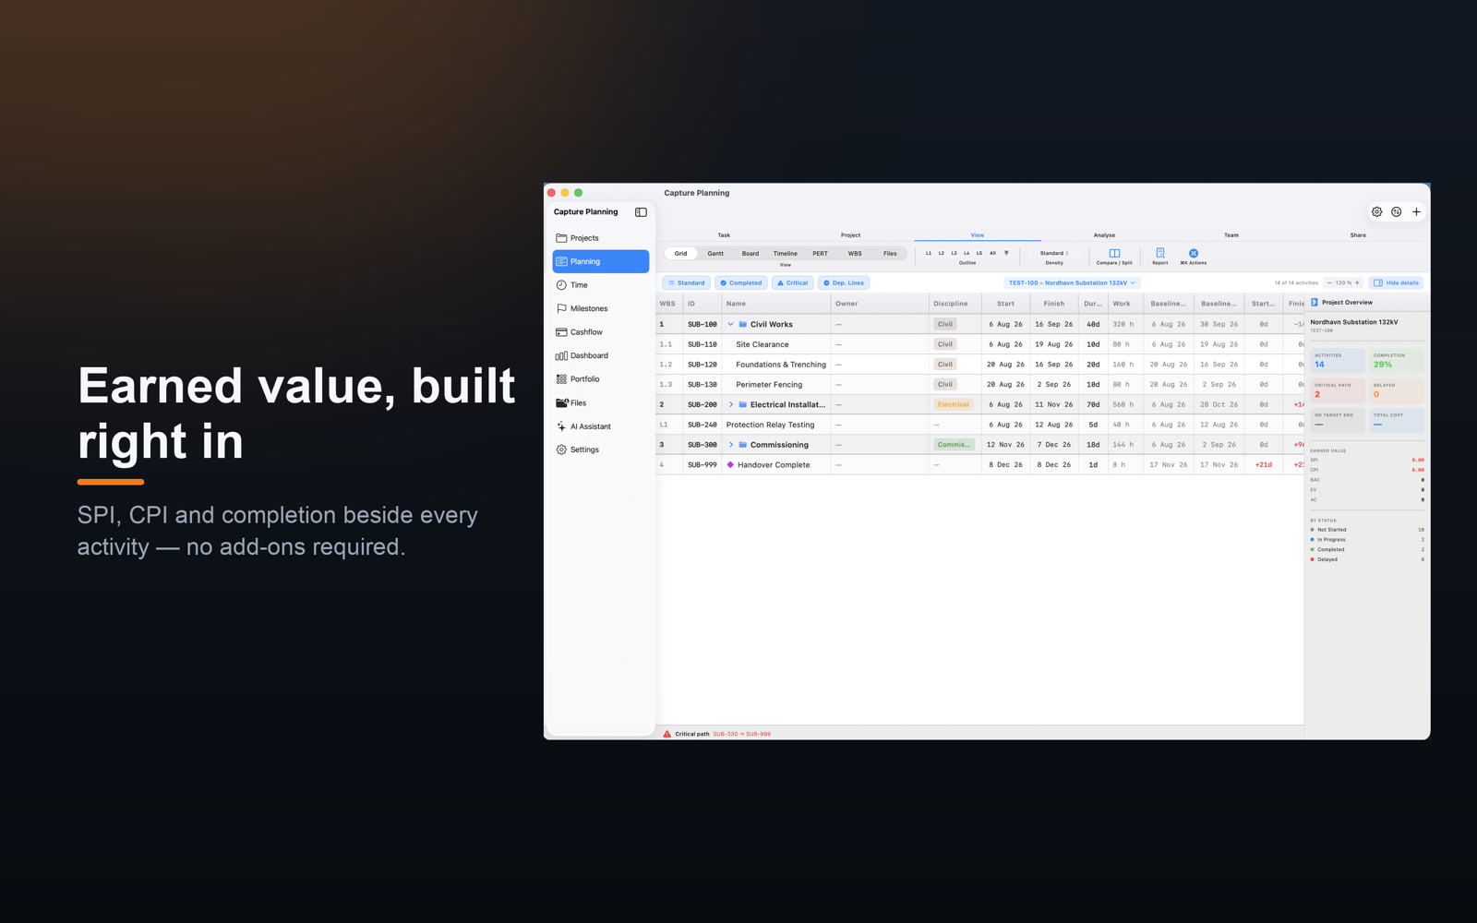Viewport: 1477px width, 923px height.
Task: Switch to the Board view
Action: point(751,254)
